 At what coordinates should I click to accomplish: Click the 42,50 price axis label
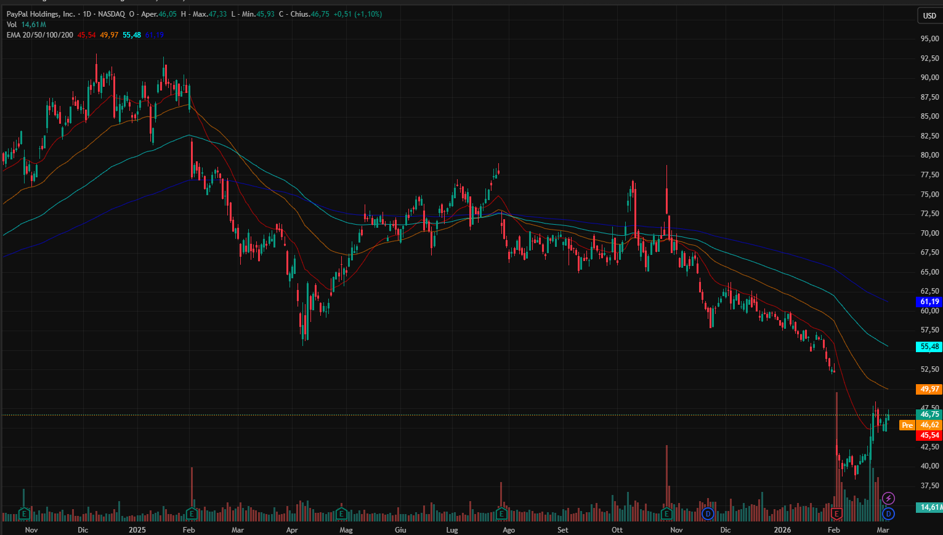click(x=929, y=447)
